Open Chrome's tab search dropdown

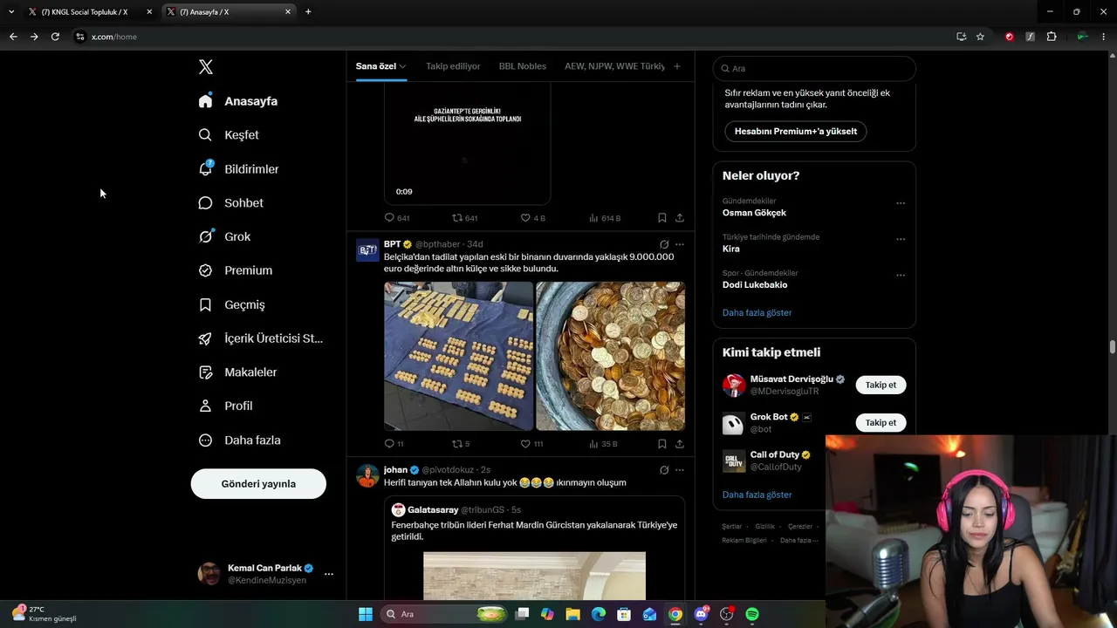pos(11,11)
